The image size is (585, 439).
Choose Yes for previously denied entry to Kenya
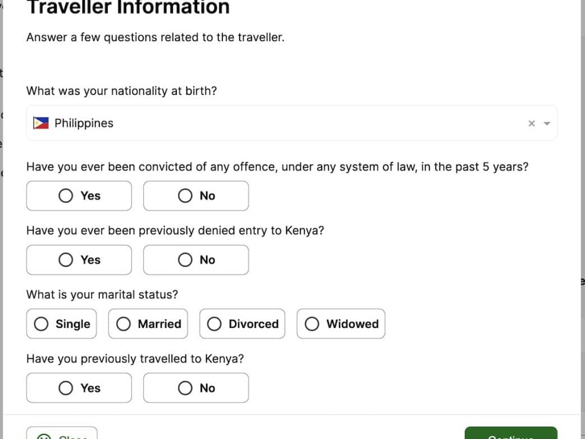pyautogui.click(x=79, y=260)
